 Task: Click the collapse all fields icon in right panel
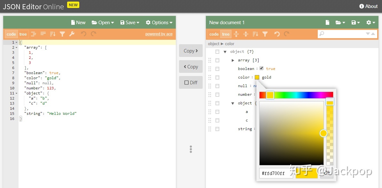246,34
